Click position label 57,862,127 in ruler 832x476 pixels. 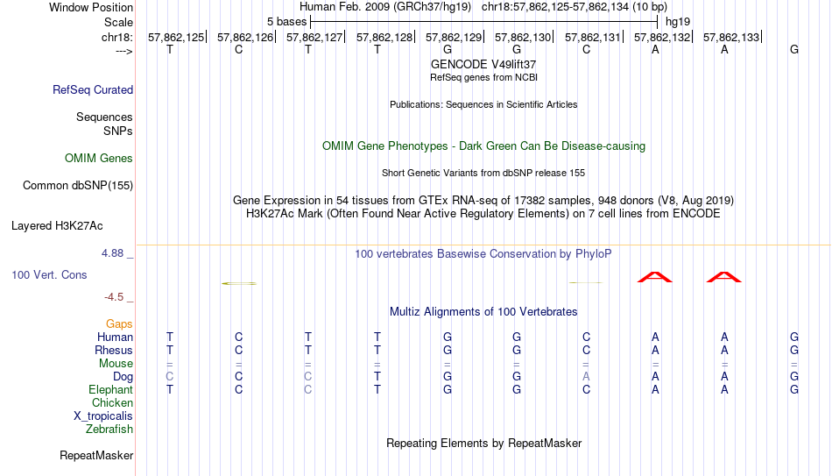pos(314,37)
